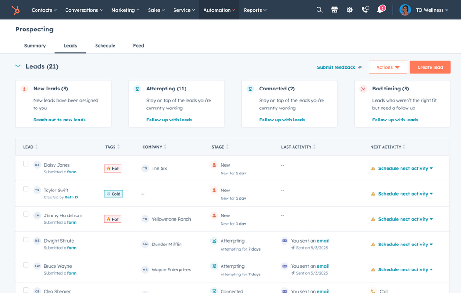The image size is (461, 293).
Task: Open the Automation menu
Action: [219, 10]
